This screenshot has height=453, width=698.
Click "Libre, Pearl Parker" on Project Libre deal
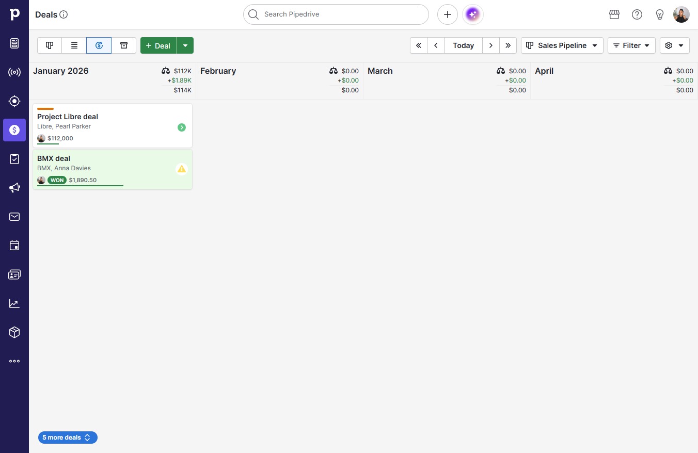point(64,126)
